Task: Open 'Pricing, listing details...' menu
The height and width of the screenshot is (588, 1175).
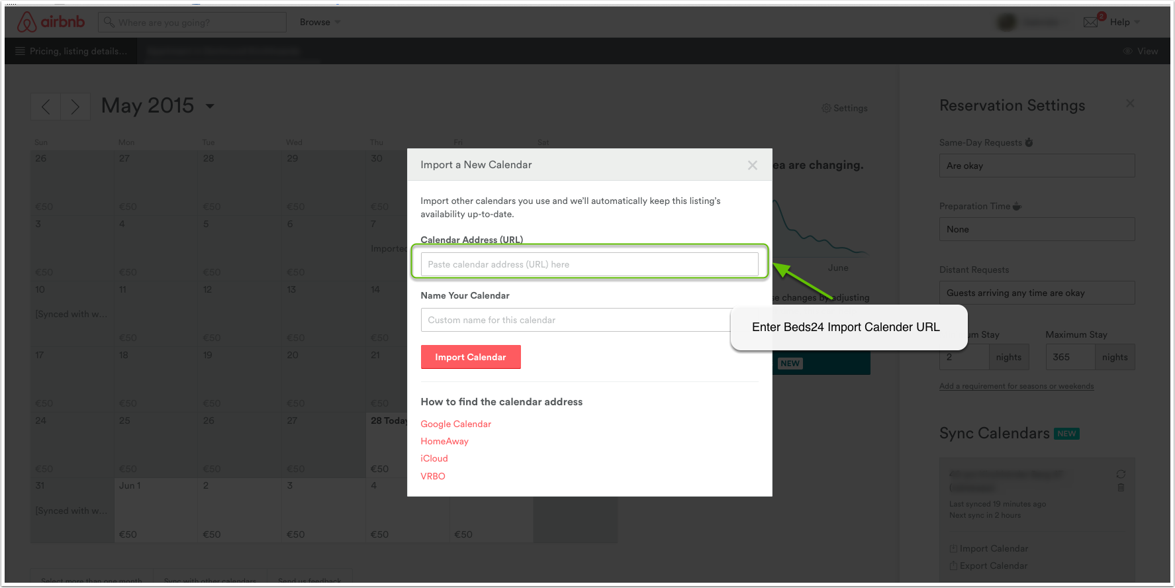Action: [x=71, y=51]
